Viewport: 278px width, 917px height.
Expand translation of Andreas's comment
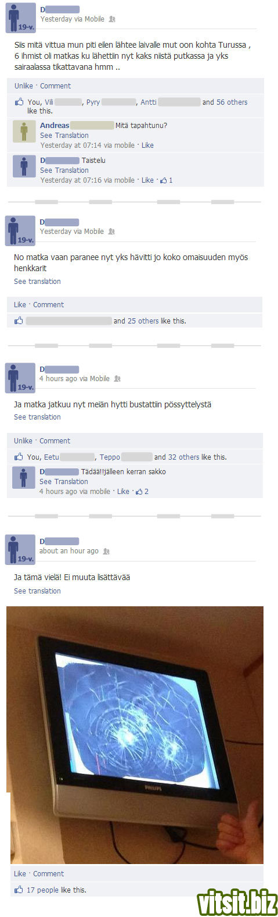pyautogui.click(x=64, y=136)
